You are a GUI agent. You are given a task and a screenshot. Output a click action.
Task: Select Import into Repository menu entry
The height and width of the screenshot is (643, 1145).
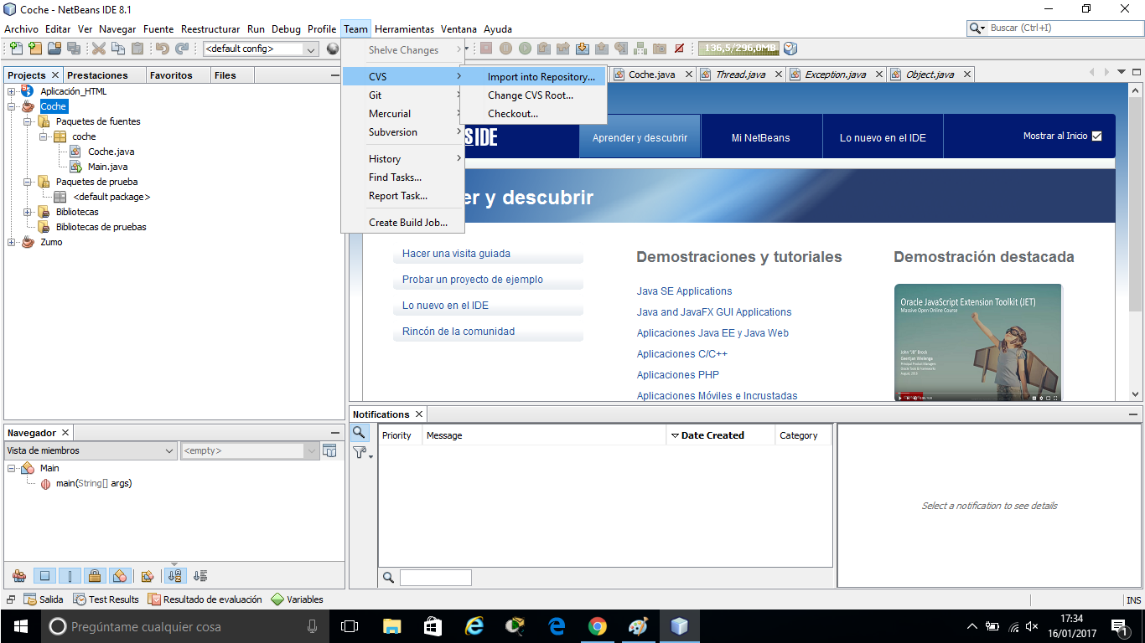pos(541,77)
